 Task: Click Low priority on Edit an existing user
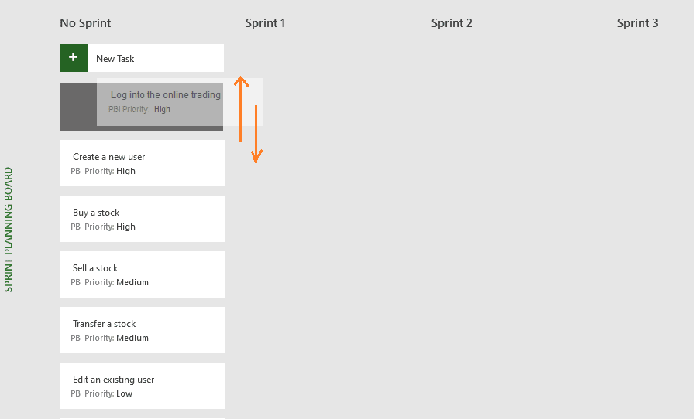tap(124, 393)
